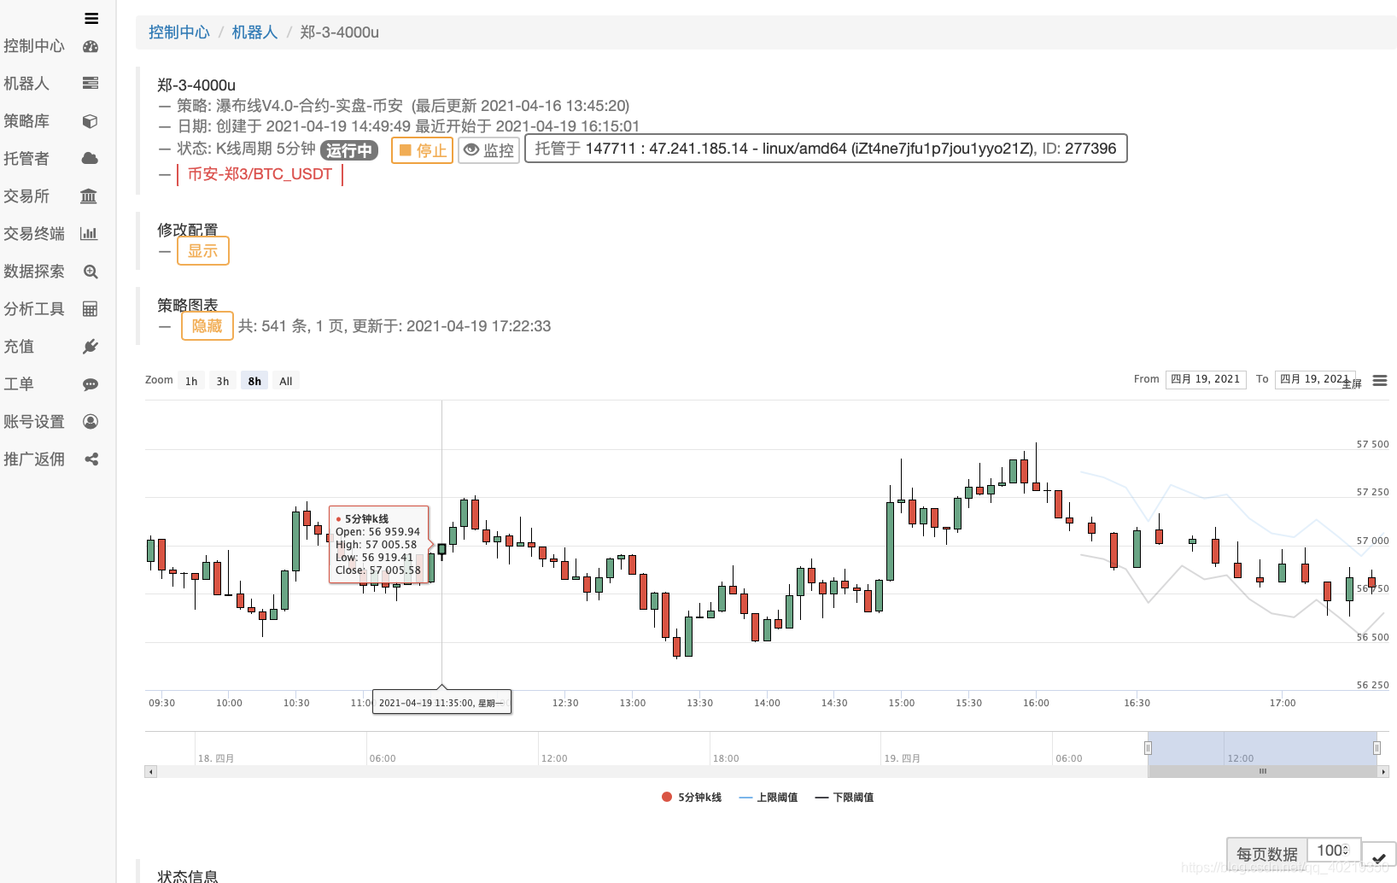
Task: Select 分析工具 sidebar menu label
Action: 34,309
